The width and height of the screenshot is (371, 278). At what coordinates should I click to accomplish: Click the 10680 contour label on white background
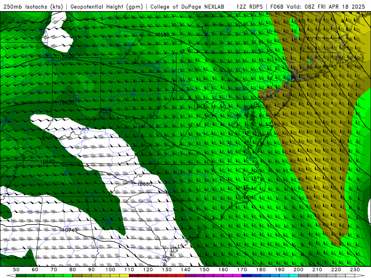(145, 184)
